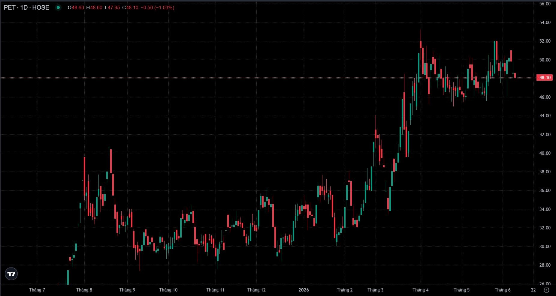
Task: Click Tháng 2 on the time axis
Action: click(345, 290)
